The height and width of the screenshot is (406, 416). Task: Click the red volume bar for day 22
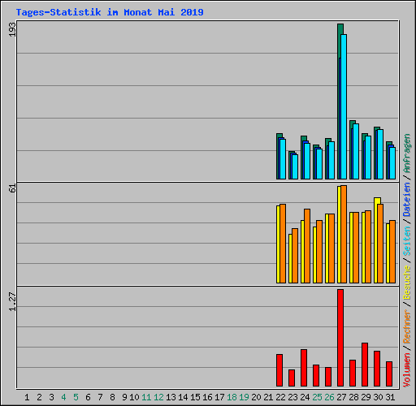point(279,370)
